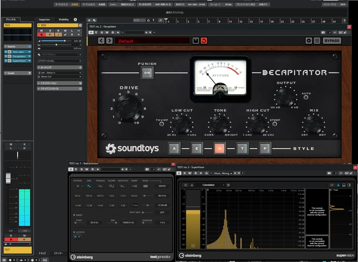The image size is (358, 262).
Task: Open the input routing Left - Stereo In dropdown
Action: [x=59, y=73]
